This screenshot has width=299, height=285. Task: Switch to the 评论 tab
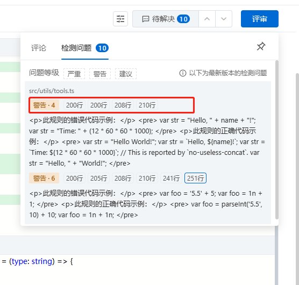[x=39, y=48]
